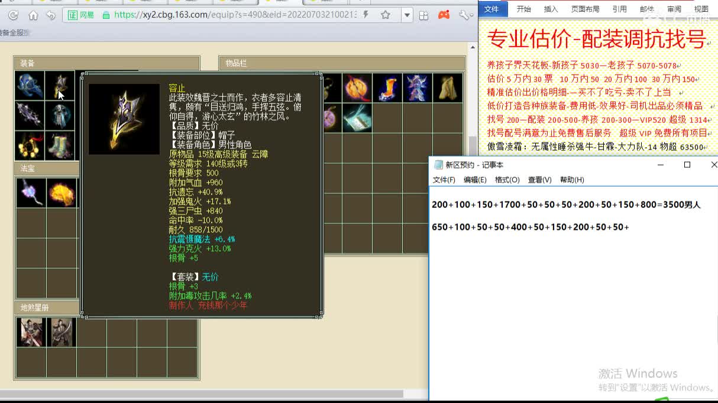Open Notepad 编辑(E) menu
The image size is (718, 403).
(475, 180)
